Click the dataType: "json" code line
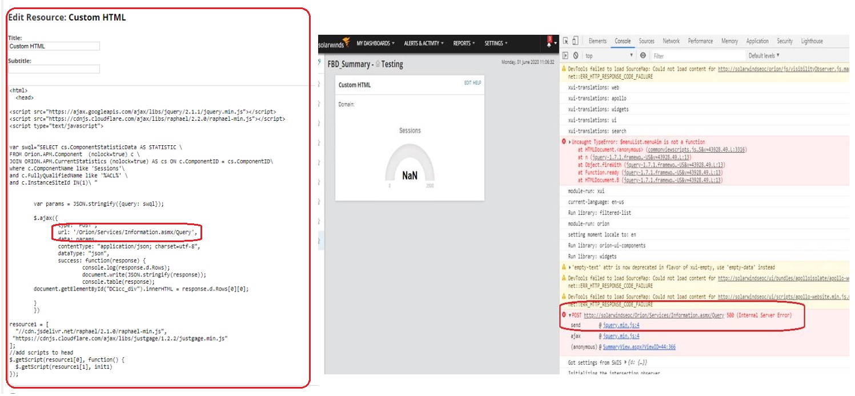The image size is (855, 396). [84, 254]
